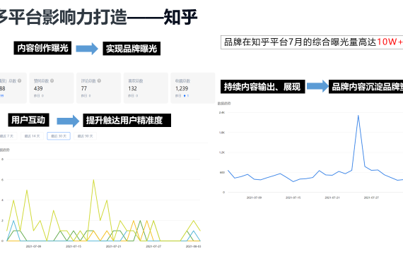Select the 评论总数 77 stat card
Viewport: 403px width, 254px height.
[x=99, y=88]
